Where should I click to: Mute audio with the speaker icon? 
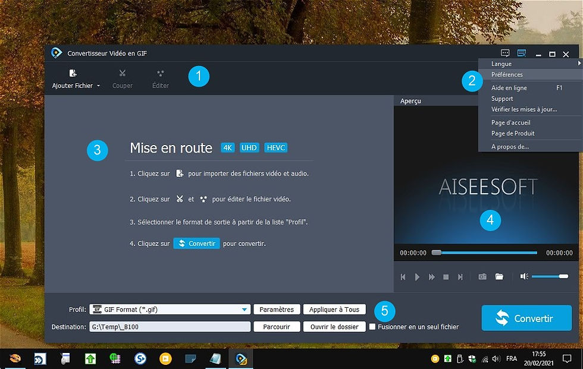coord(524,276)
